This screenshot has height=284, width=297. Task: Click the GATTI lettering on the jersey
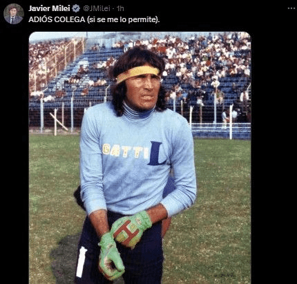pos(125,151)
